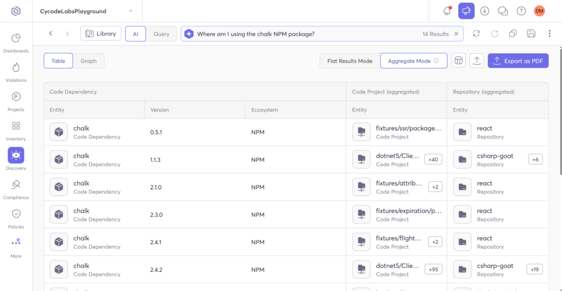Viewport: 562px width, 291px height.
Task: Click the Cycode logo icon
Action: (16, 11)
